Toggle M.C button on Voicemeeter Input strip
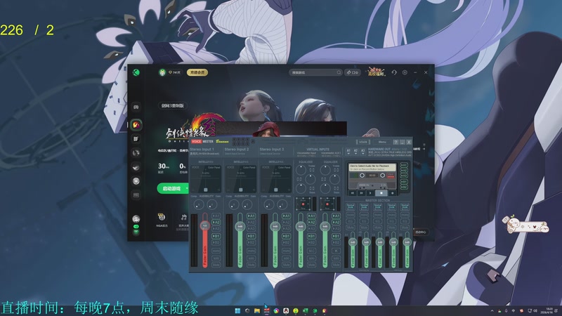Image resolution: width=562 pixels, height=316 pixels. click(311, 251)
